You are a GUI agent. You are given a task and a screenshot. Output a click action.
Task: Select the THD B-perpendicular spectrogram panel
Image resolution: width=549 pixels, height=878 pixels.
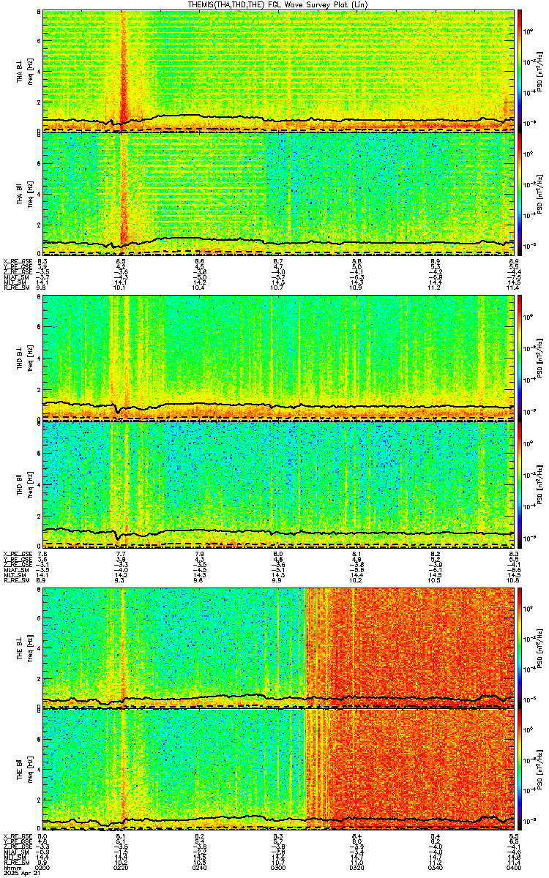[x=278, y=357]
